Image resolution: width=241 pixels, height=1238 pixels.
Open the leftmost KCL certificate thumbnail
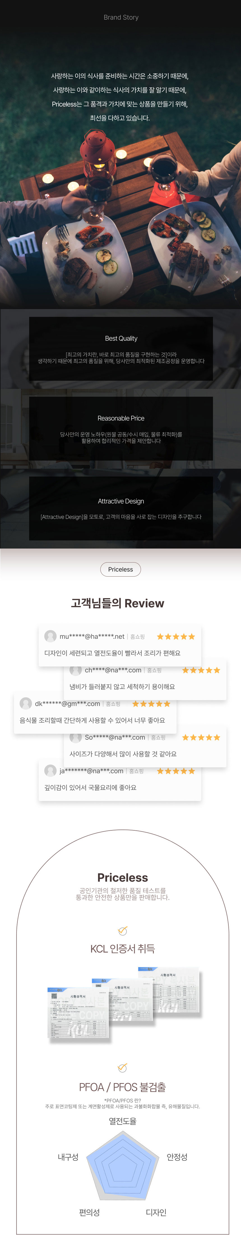pyautogui.click(x=78, y=1013)
